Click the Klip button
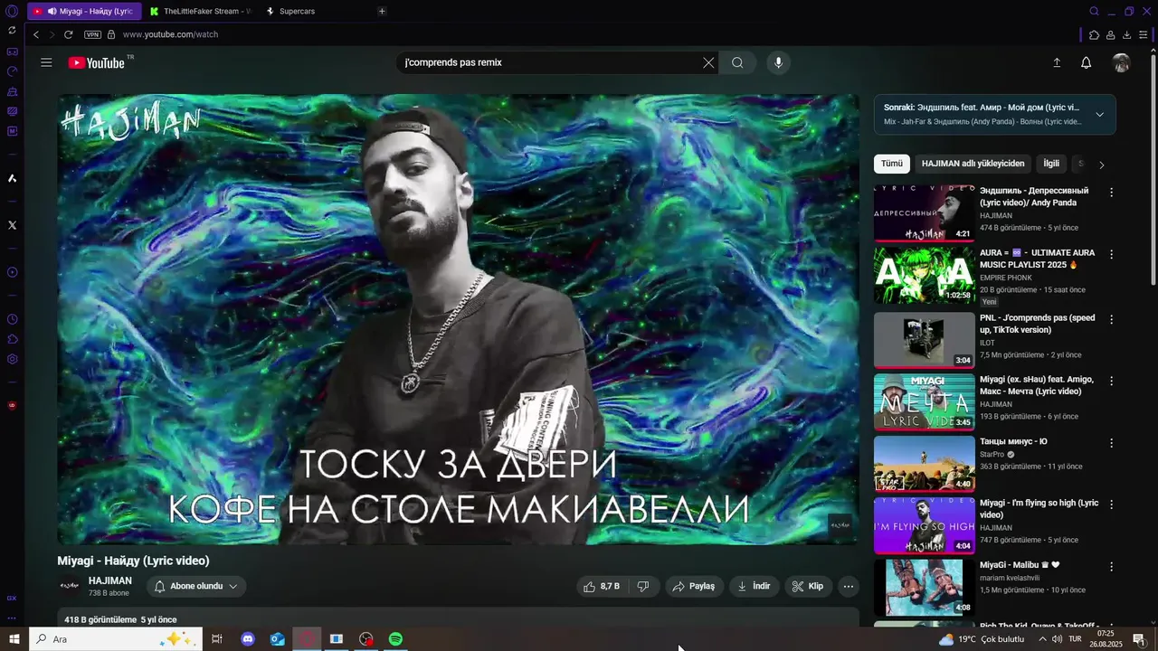 click(808, 586)
